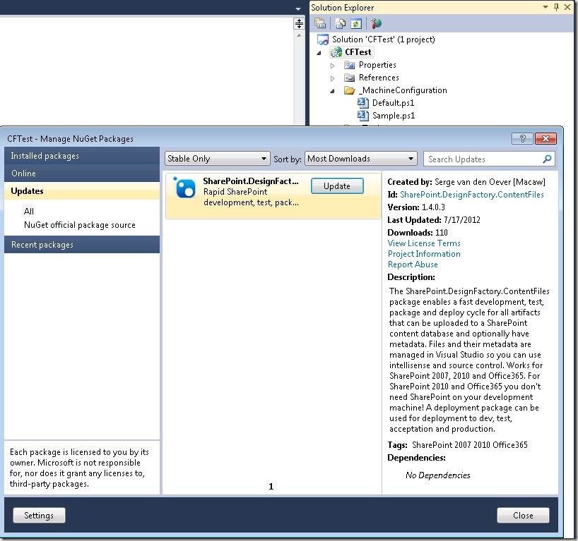Click the help question mark button in dialog
Viewport: 578px width, 541px height.
pyautogui.click(x=522, y=138)
